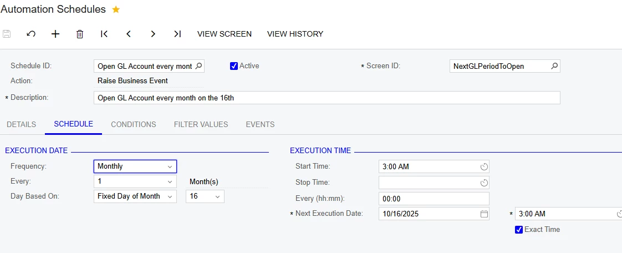Image resolution: width=622 pixels, height=253 pixels.
Task: Click the View Screen button
Action: [225, 34]
